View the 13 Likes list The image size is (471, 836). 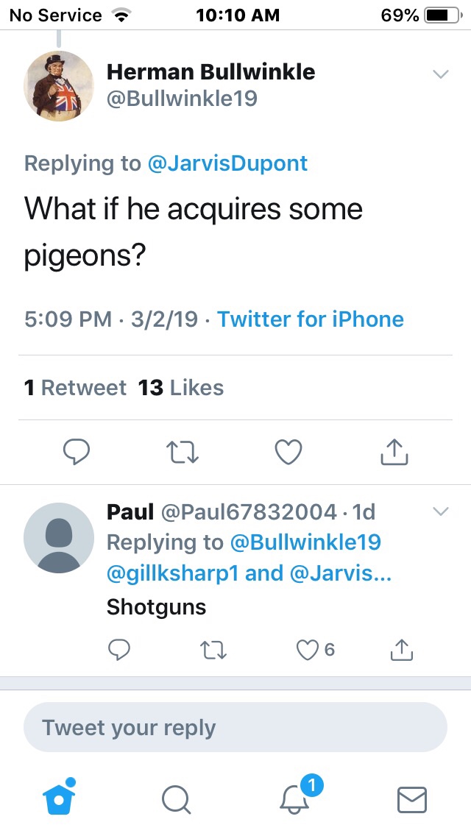click(181, 388)
